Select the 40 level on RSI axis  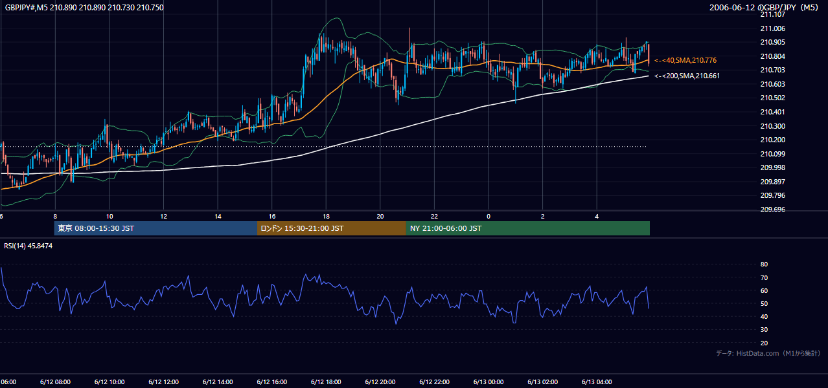click(764, 316)
